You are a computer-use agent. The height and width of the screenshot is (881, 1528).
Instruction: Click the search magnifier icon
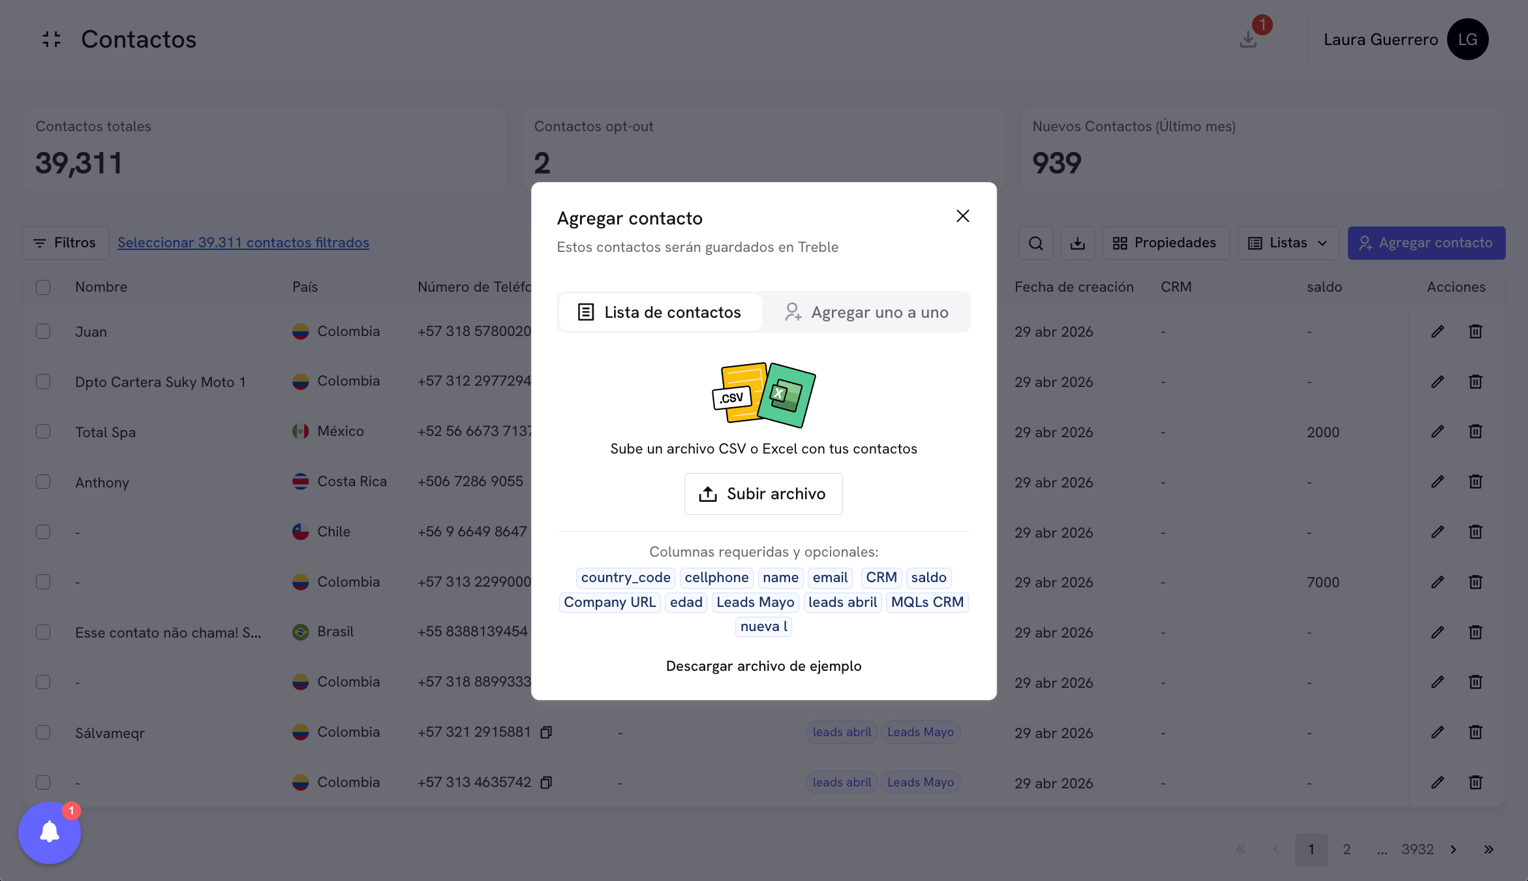pos(1036,243)
